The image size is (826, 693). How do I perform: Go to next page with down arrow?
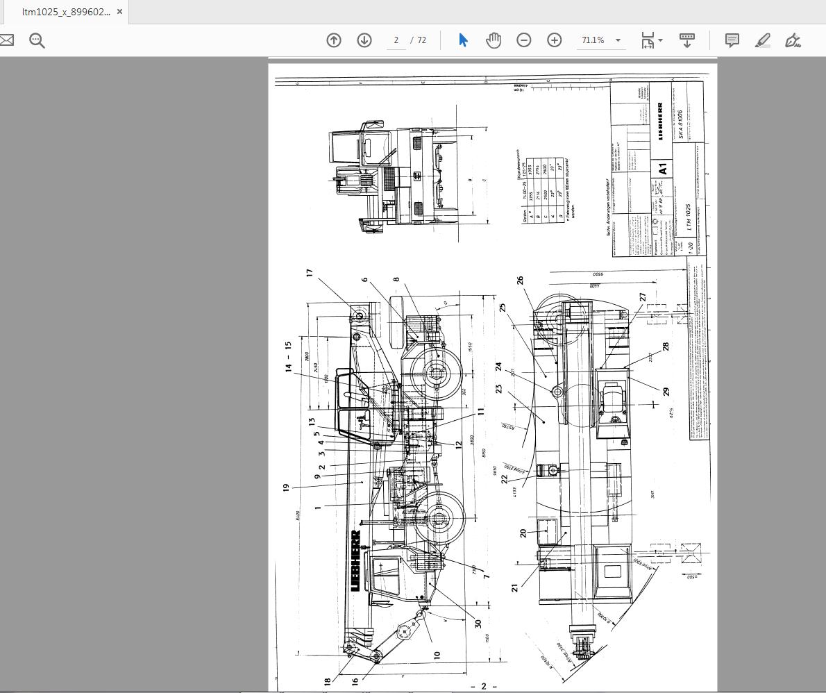364,40
